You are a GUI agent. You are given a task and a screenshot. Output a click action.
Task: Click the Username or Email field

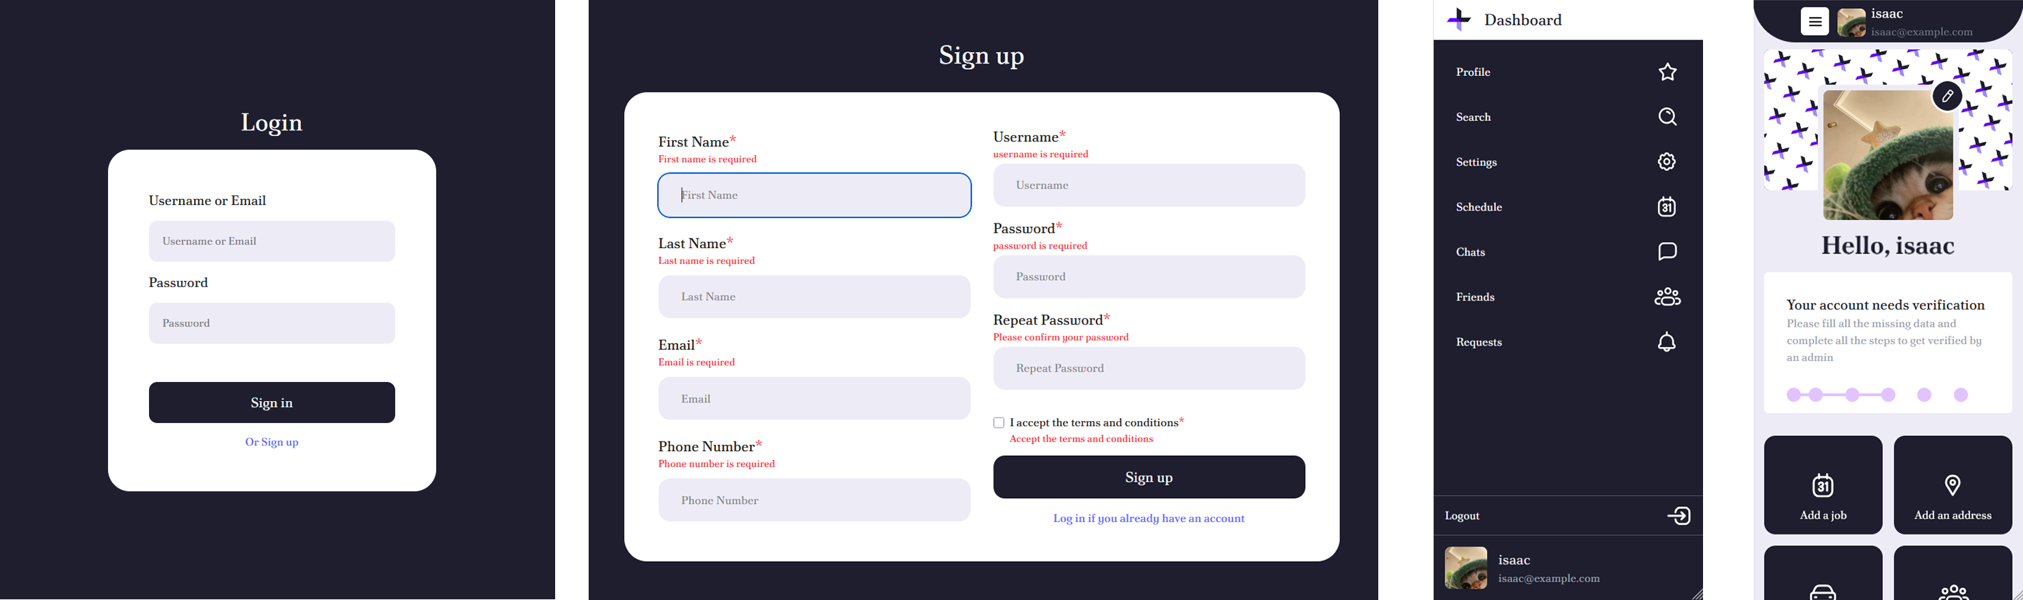[271, 241]
